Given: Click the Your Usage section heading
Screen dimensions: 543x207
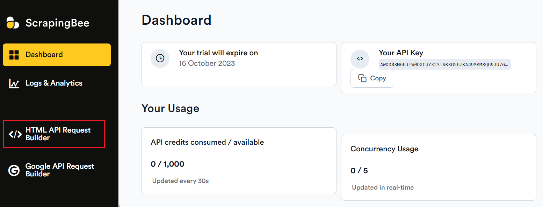Looking at the screenshot, I should (170, 108).
